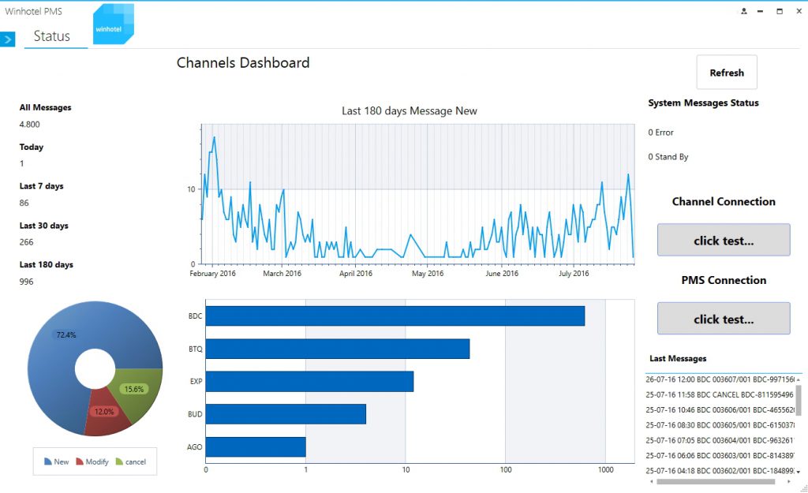This screenshot has height=493, width=808.
Task: Test the PMS Connection button
Action: point(724,319)
